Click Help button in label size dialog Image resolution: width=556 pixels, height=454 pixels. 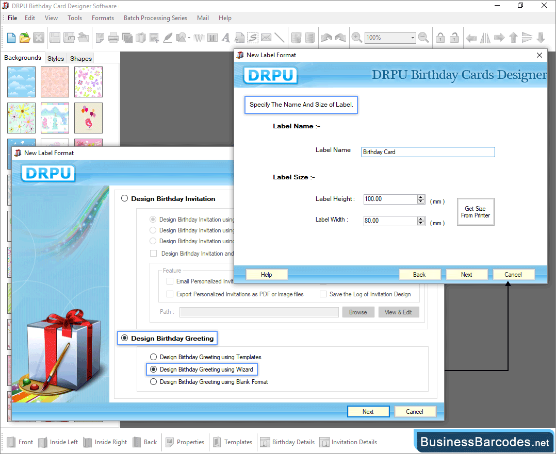point(266,275)
